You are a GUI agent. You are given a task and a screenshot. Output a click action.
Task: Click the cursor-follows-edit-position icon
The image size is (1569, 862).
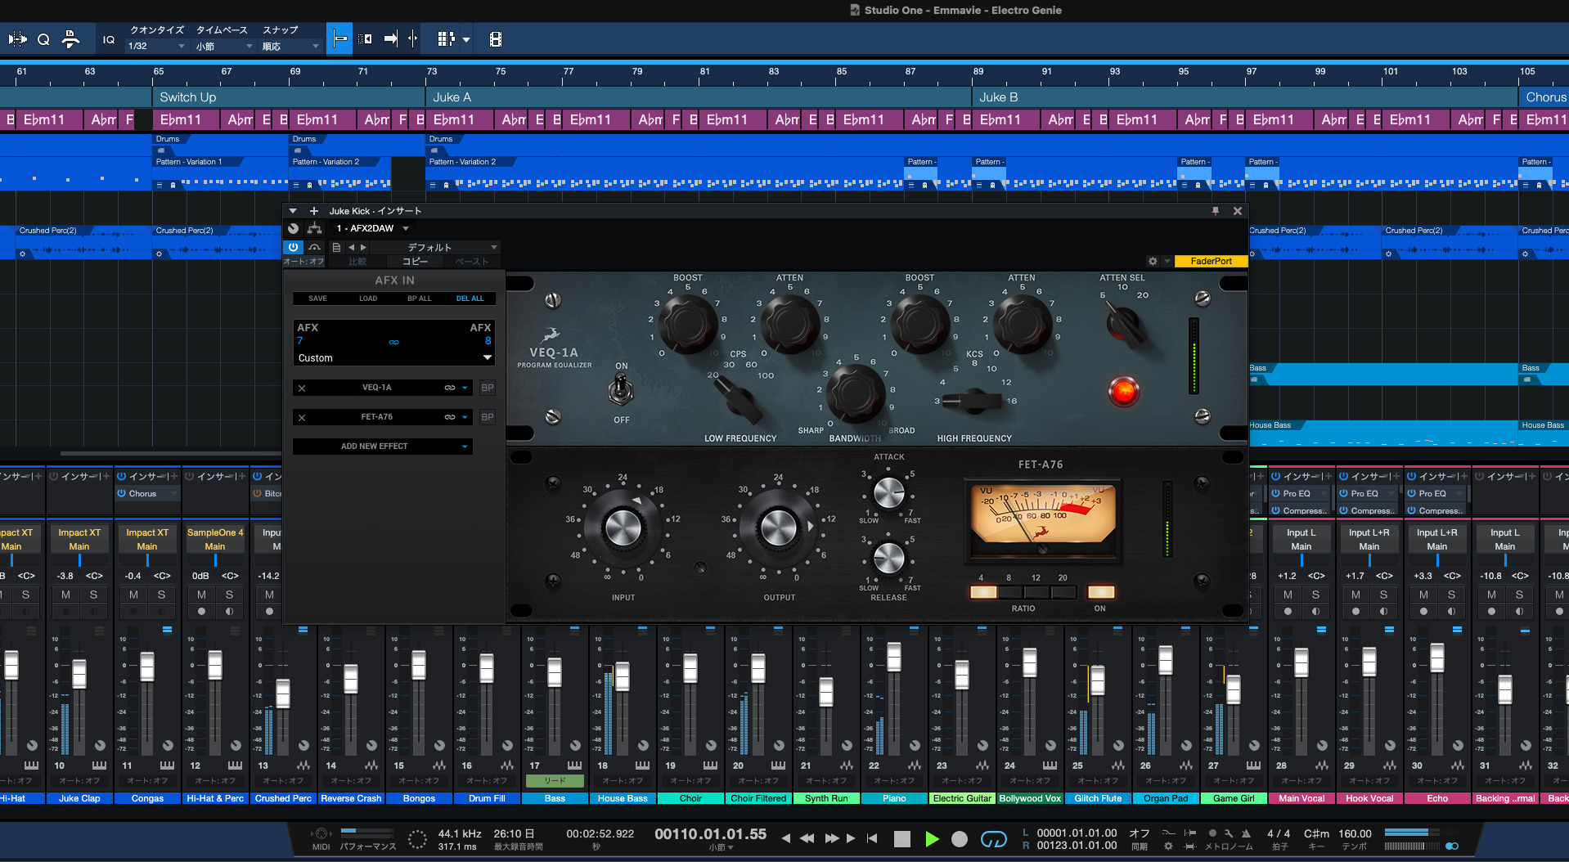click(x=412, y=38)
